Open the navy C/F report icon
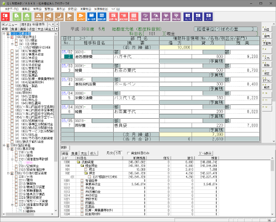 pyautogui.click(x=208, y=17)
